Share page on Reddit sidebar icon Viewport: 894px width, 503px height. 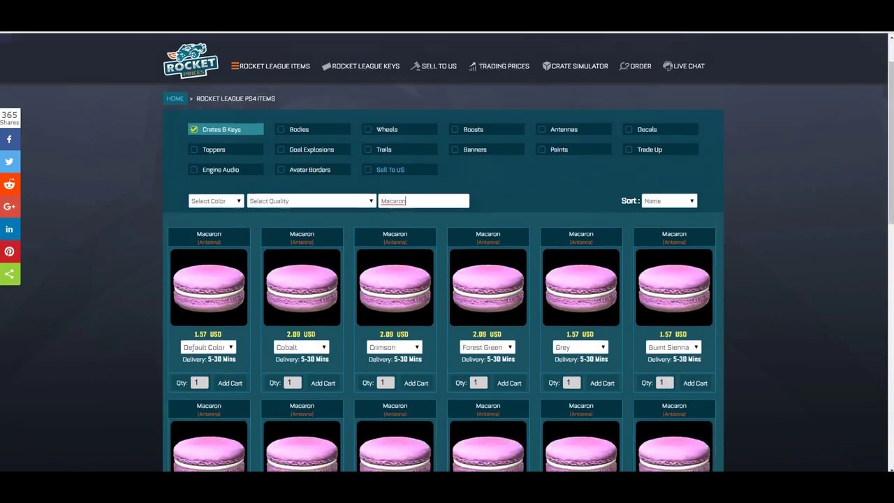click(x=10, y=184)
